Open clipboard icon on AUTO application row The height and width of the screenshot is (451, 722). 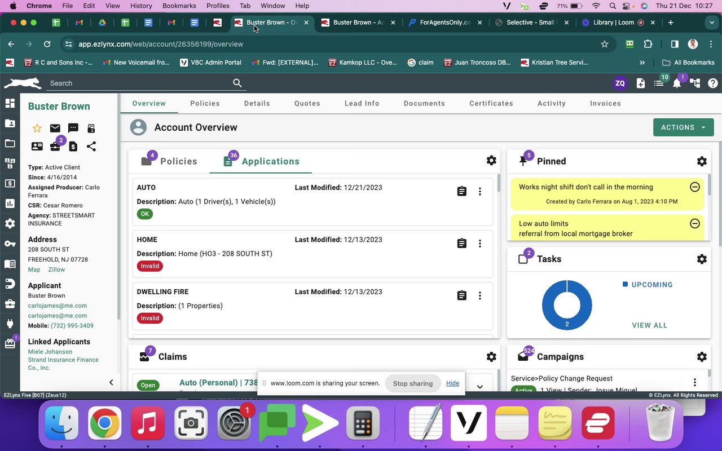[462, 192]
